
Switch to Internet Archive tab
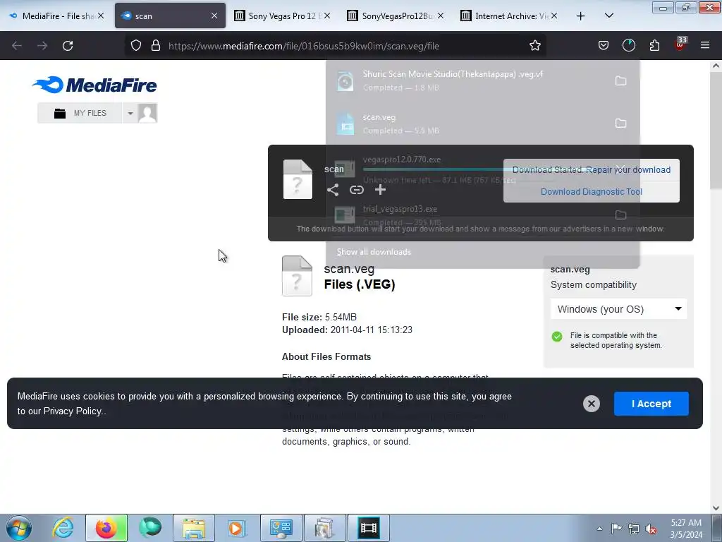pyautogui.click(x=509, y=16)
